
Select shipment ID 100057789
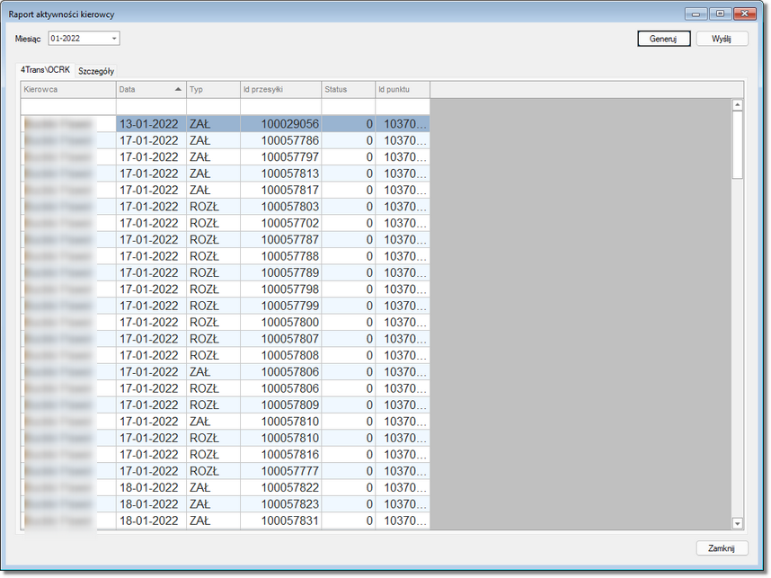[280, 272]
